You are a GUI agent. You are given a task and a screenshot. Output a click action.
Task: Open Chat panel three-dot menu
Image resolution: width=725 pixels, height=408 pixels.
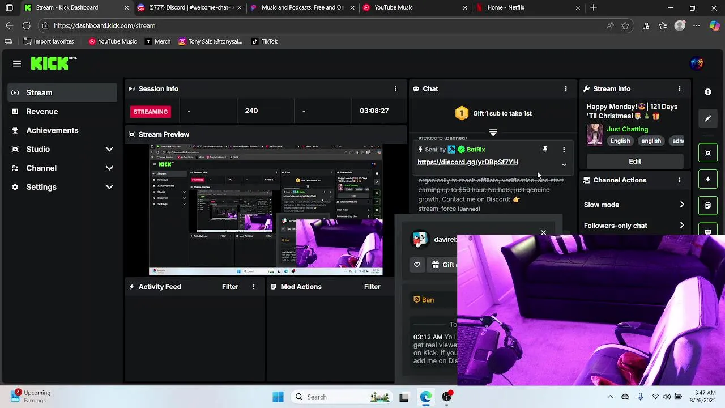point(565,89)
